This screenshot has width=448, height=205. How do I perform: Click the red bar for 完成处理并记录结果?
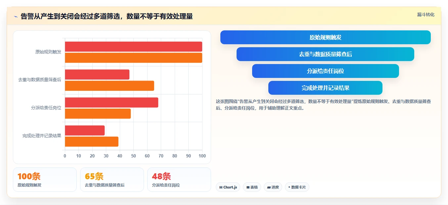tap(85, 130)
